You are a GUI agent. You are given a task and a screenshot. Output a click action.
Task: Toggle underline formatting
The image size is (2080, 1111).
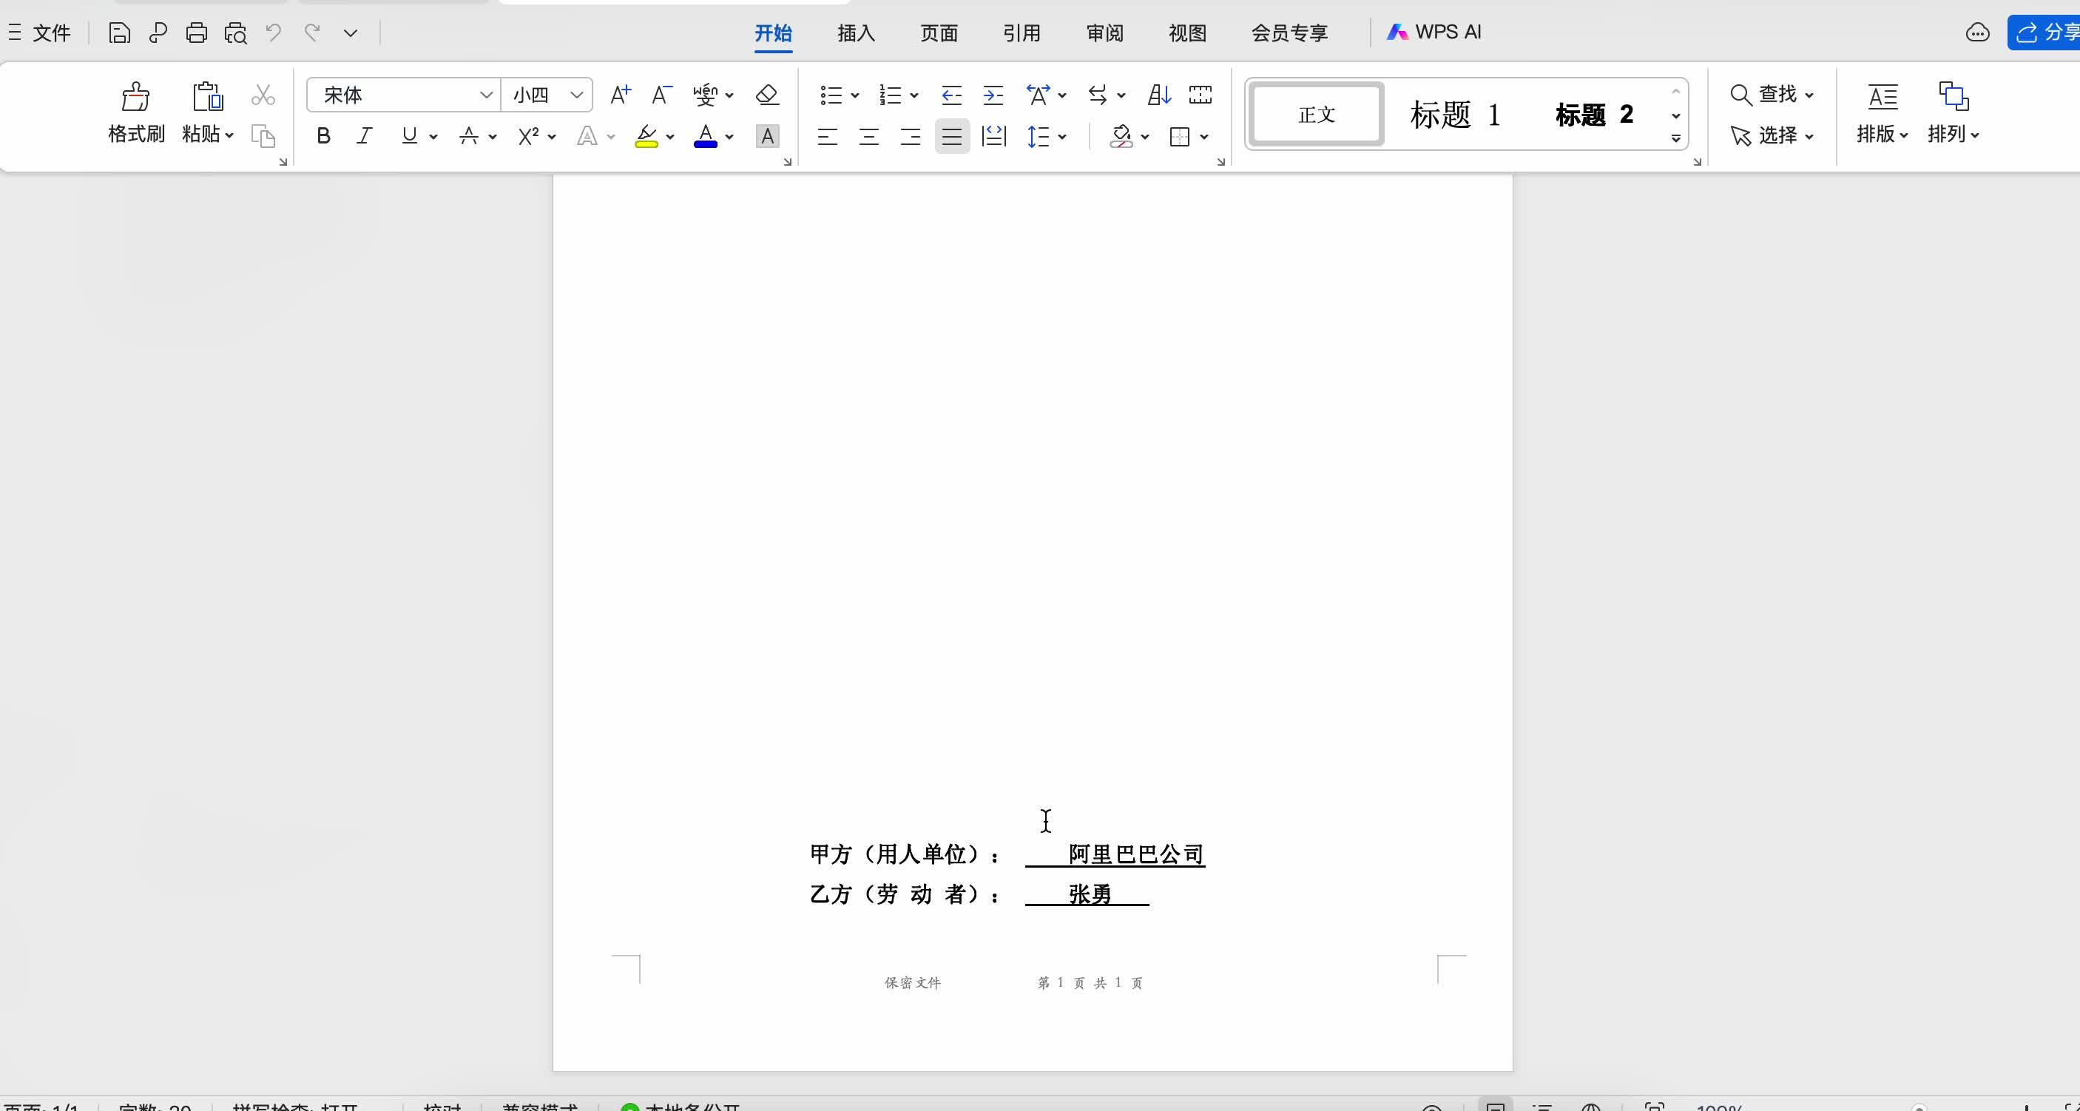pyautogui.click(x=409, y=135)
